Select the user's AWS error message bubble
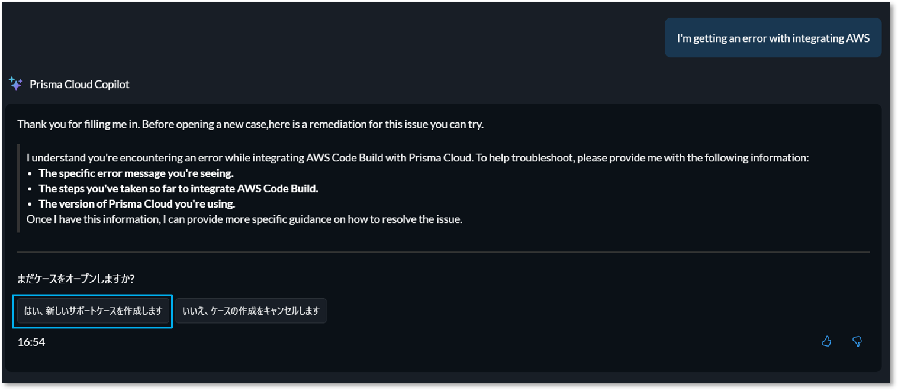Viewport: 898px width, 391px height. 773,38
